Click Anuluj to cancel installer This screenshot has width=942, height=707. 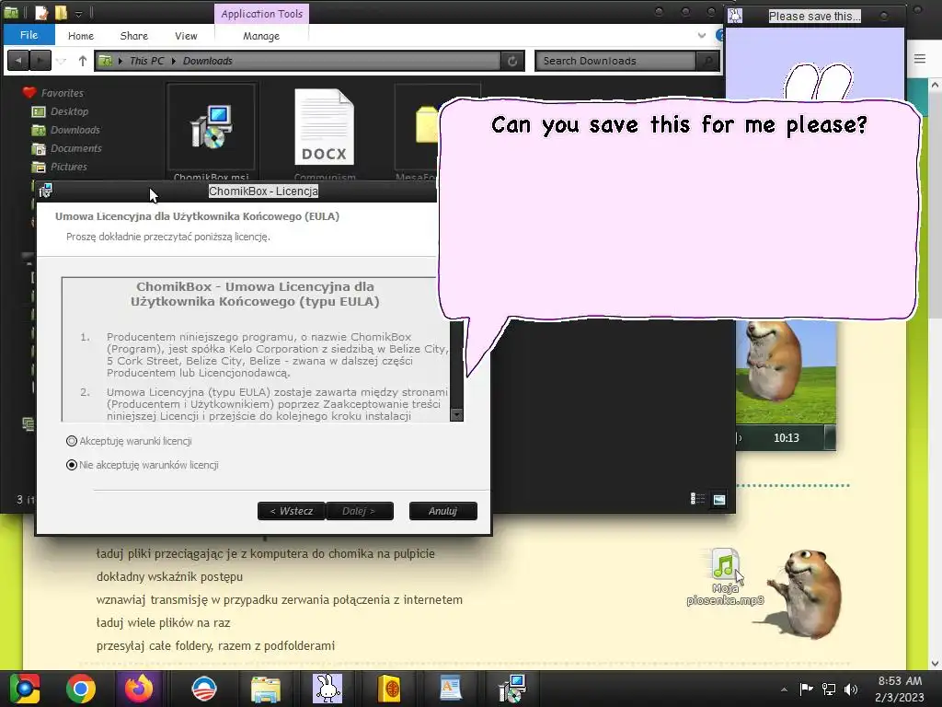443,511
